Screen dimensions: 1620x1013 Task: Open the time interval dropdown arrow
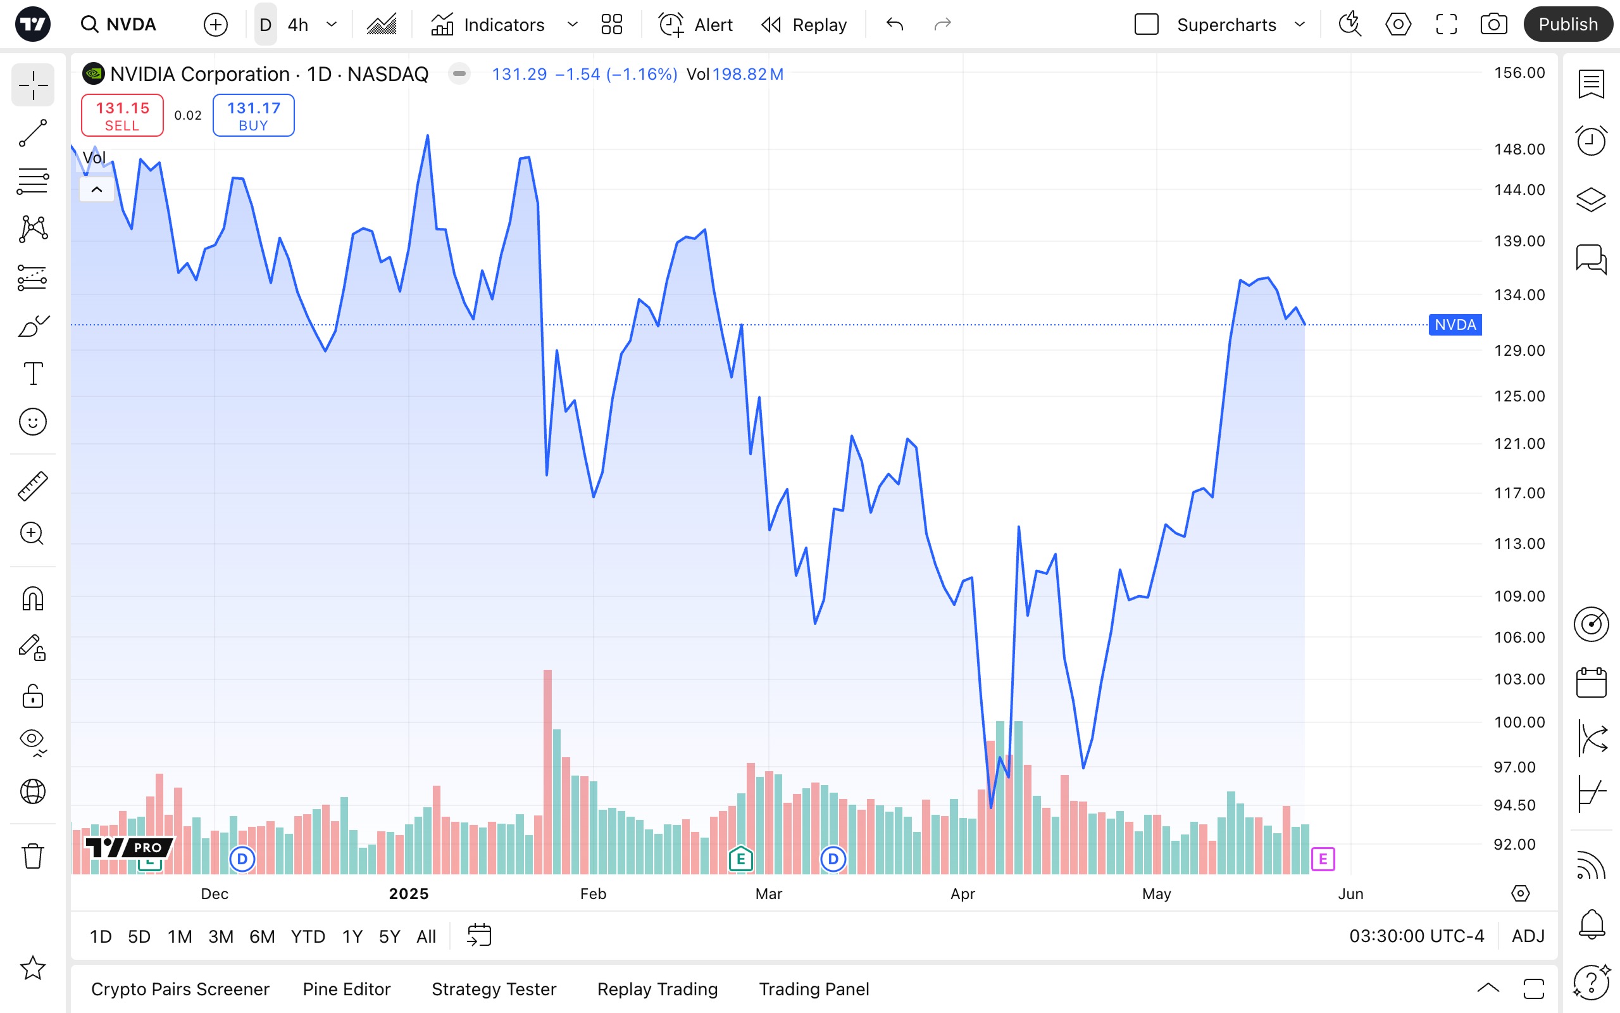click(x=332, y=25)
